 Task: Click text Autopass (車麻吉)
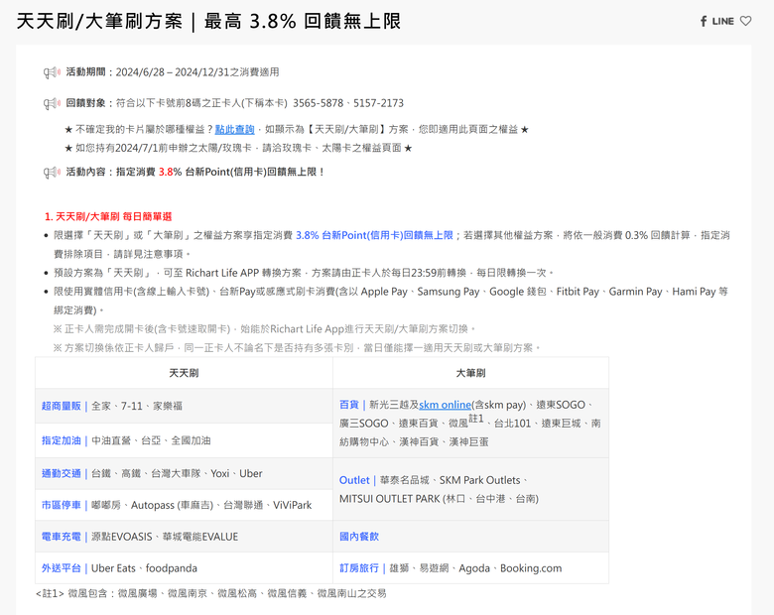172,505
